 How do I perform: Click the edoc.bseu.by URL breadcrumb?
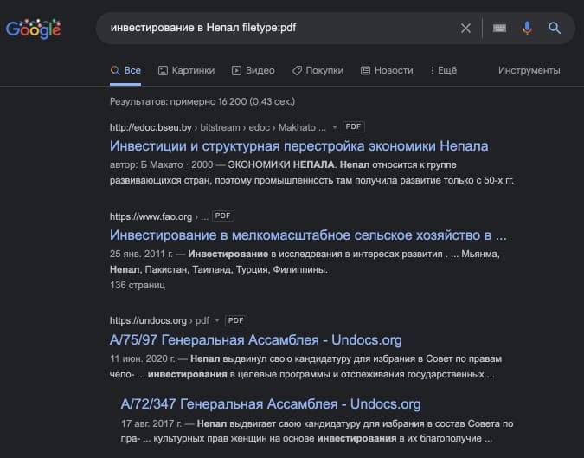coord(217,127)
